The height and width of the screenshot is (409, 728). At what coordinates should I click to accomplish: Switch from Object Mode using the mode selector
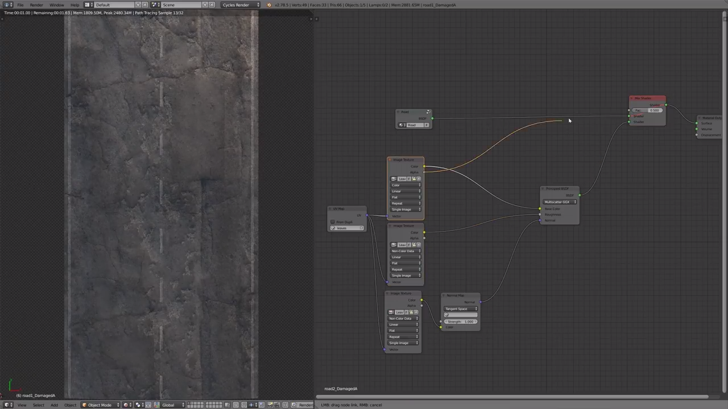[100, 405]
